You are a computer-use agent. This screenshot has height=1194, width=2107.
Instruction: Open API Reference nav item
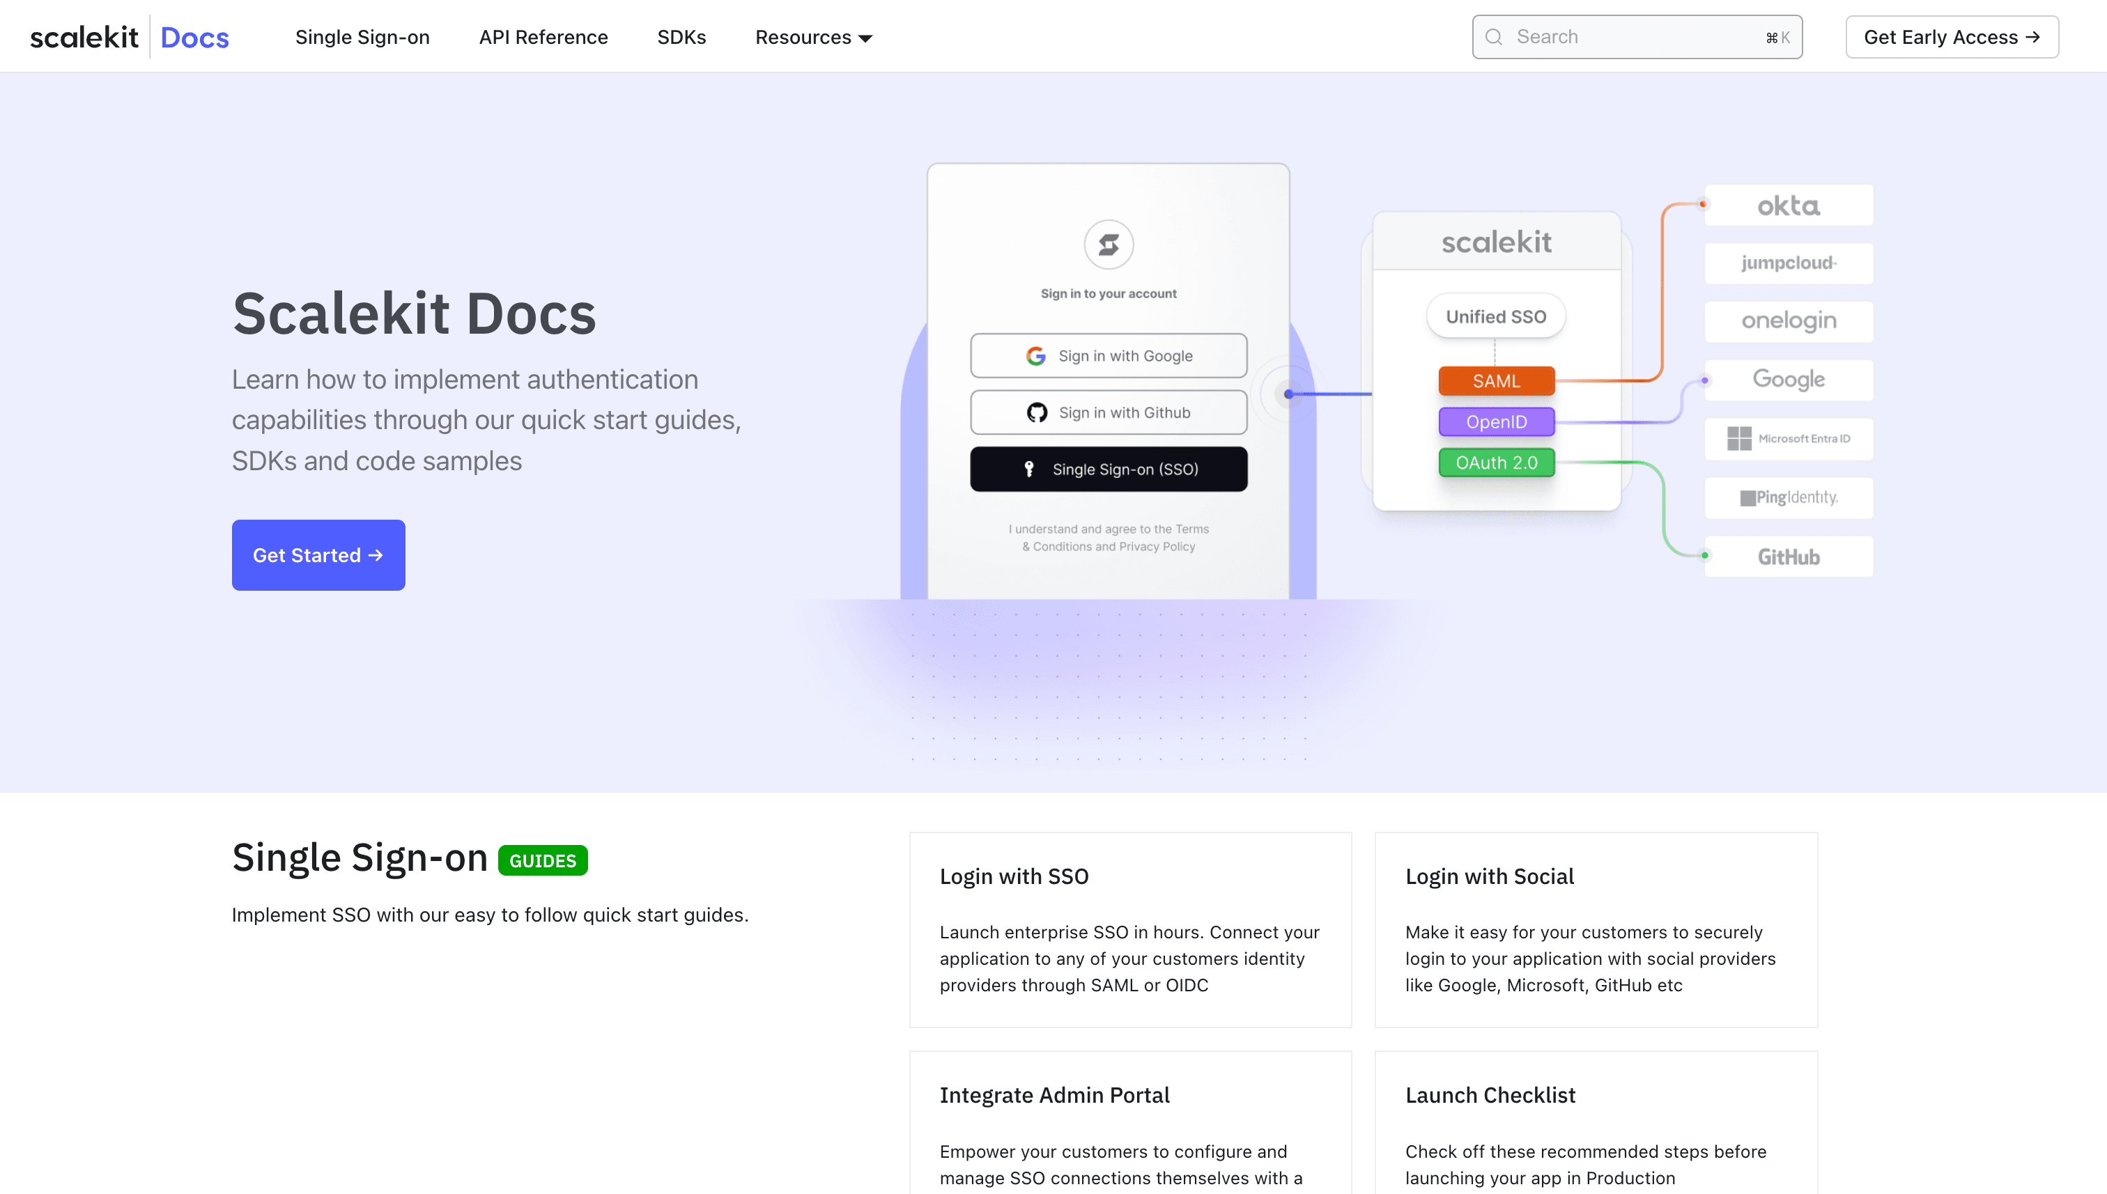point(543,37)
